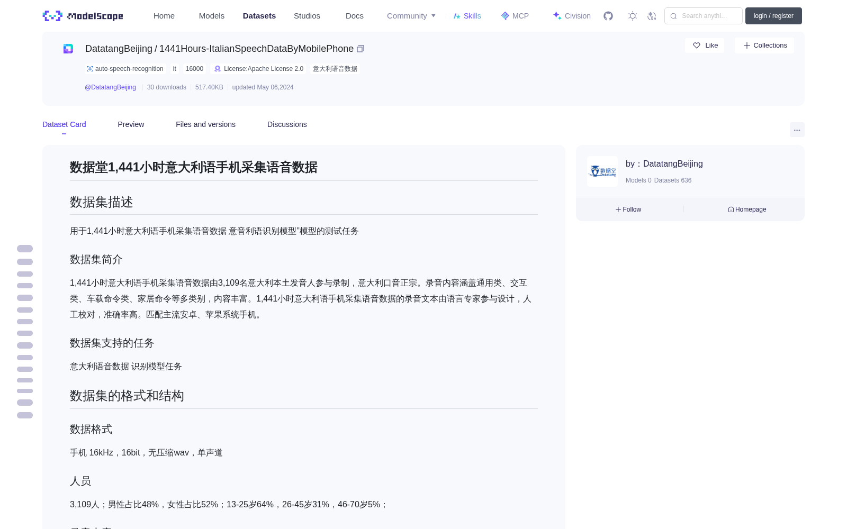Open the Civision link

pos(572,16)
